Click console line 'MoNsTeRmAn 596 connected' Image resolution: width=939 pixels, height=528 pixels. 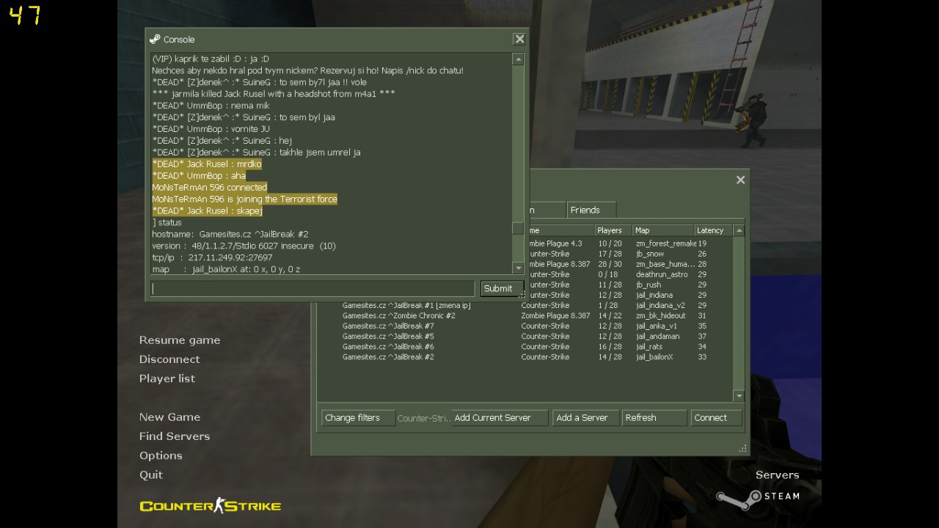point(210,188)
